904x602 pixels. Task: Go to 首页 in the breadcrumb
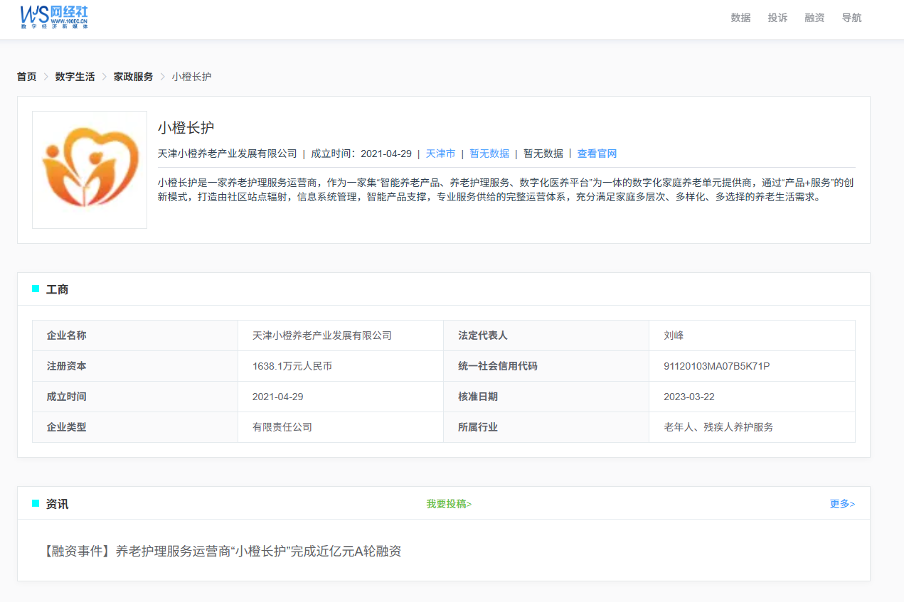tap(27, 77)
